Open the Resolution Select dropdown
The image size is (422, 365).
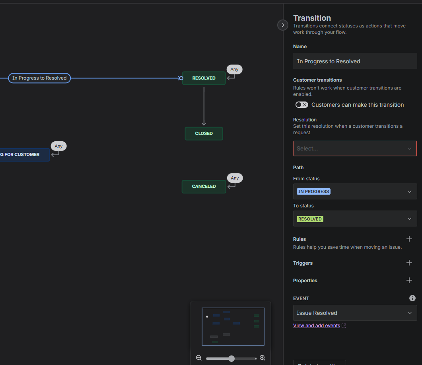[355, 148]
